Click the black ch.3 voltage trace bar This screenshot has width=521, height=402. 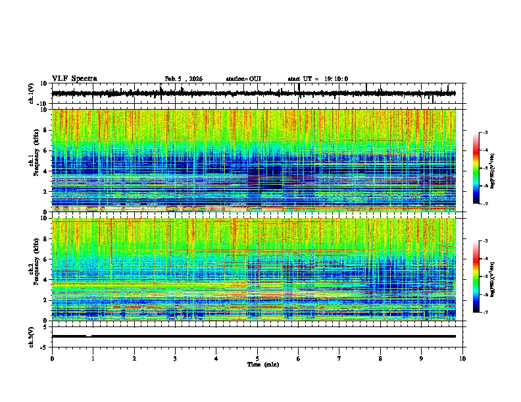254,336
